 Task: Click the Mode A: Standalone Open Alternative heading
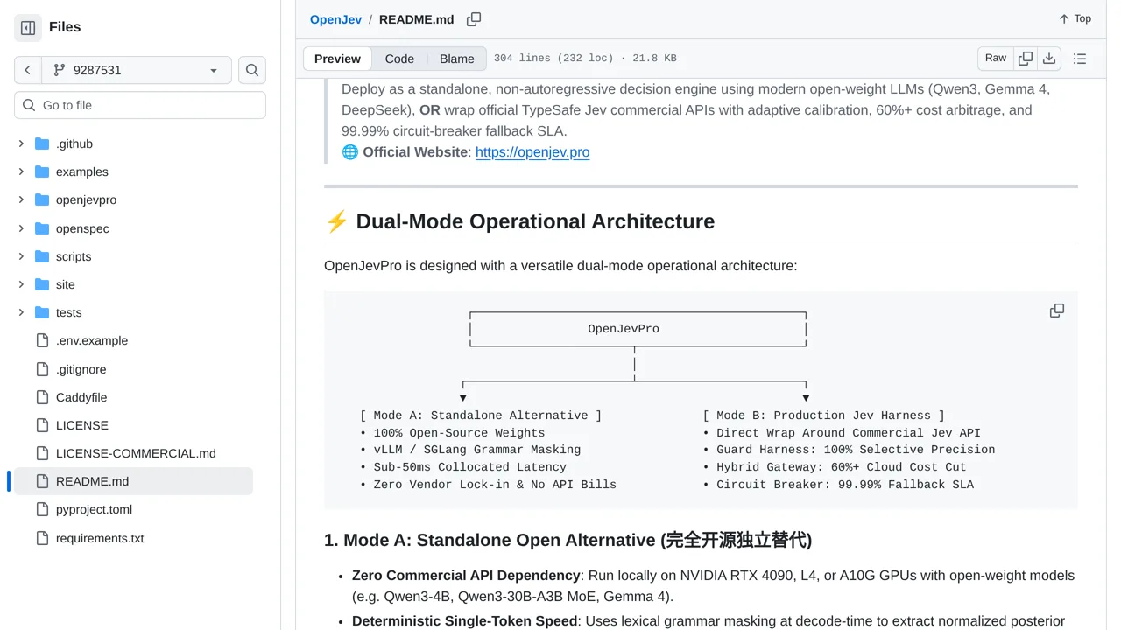click(568, 540)
